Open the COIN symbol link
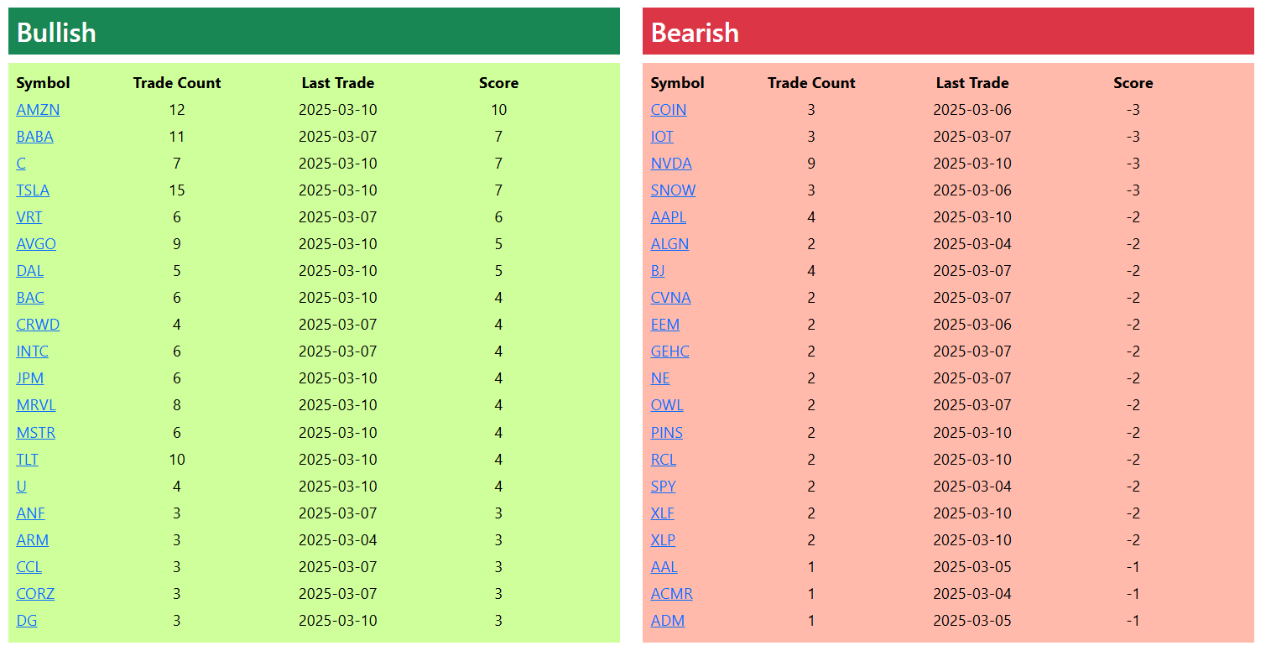Viewport: 1266px width, 656px height. tap(669, 110)
